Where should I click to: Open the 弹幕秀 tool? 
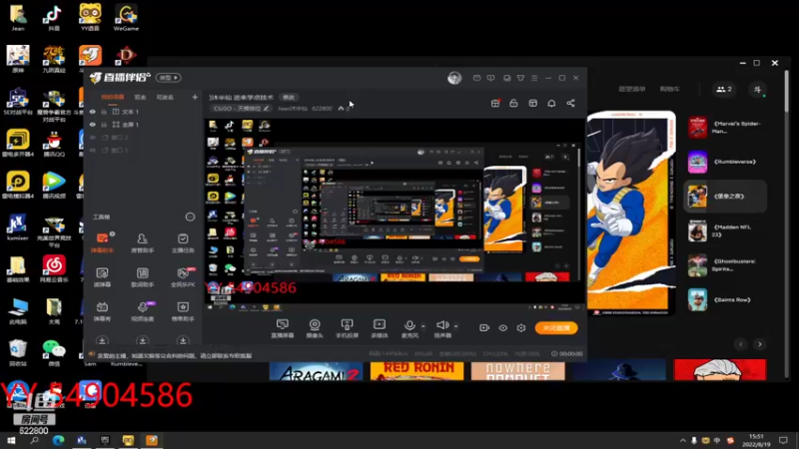(102, 311)
